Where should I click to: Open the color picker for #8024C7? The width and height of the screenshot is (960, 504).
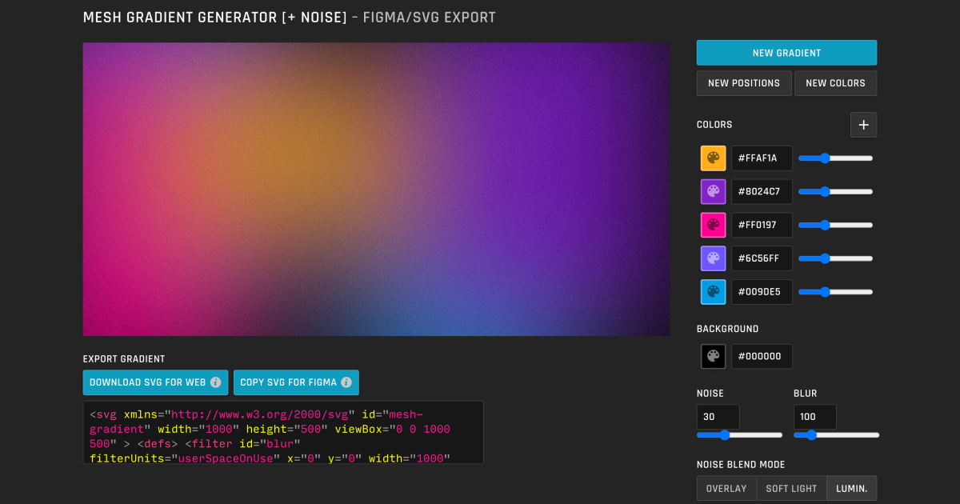coord(713,191)
